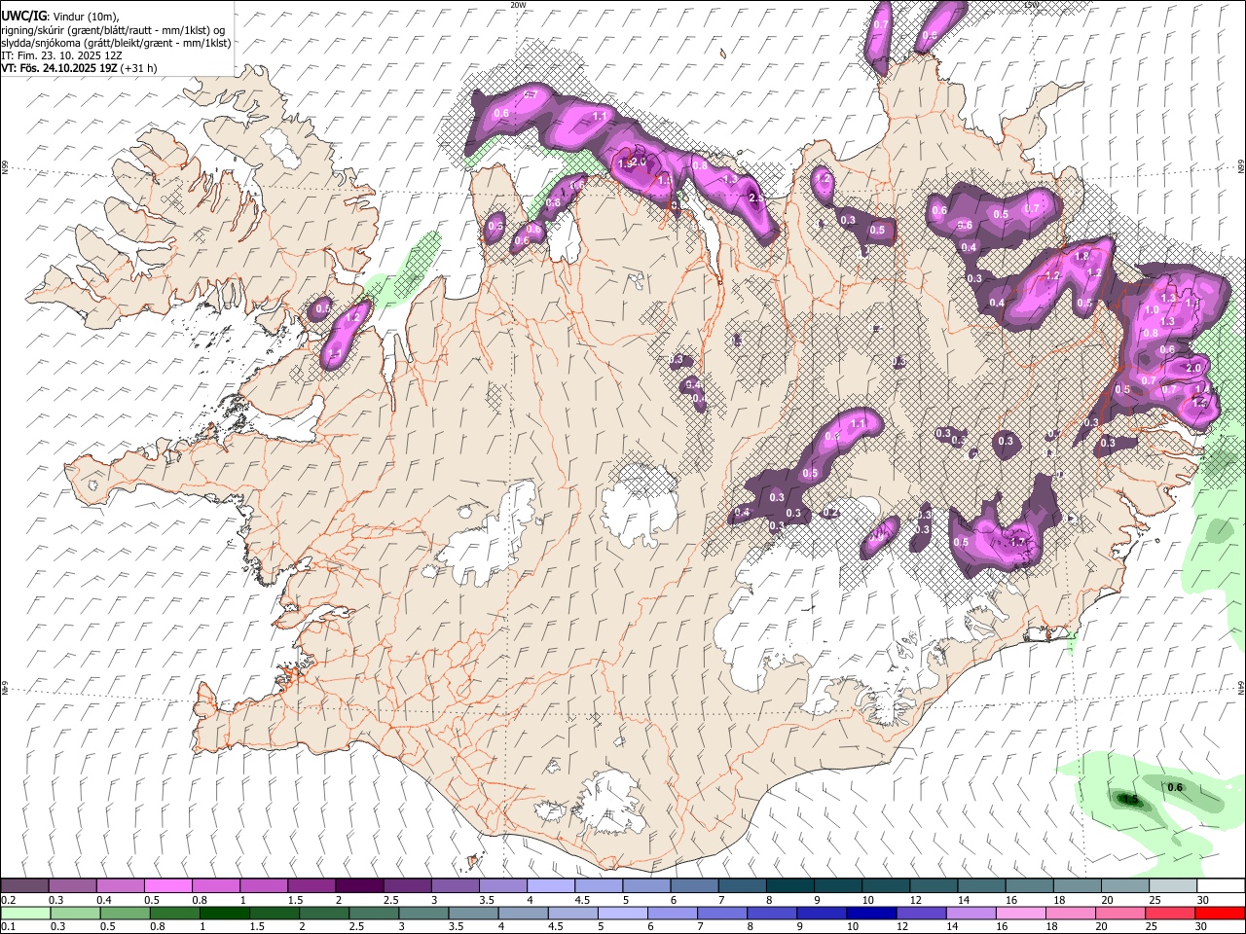Select the 'IT: Fim. 23. 10. 2025 12Z' line
The height and width of the screenshot is (934, 1246).
61,55
